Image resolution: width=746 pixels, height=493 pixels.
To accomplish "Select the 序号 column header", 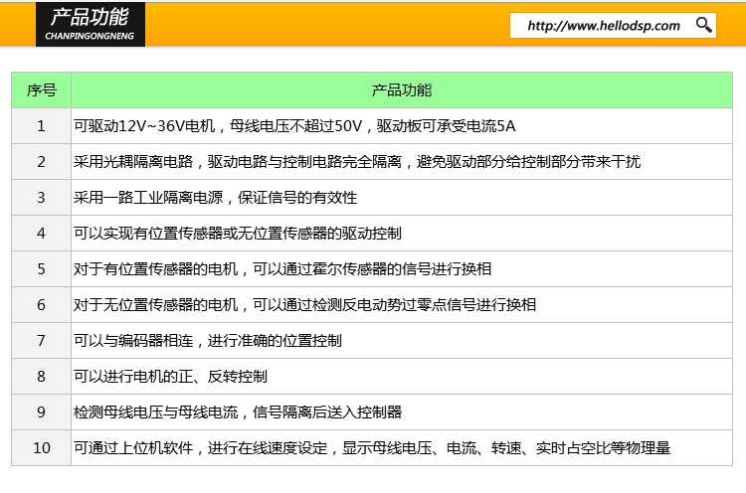I will coord(42,90).
